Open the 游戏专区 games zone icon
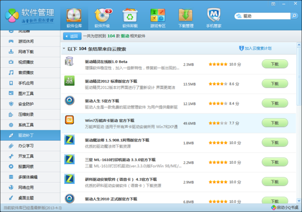302x212 pixels. (158, 16)
